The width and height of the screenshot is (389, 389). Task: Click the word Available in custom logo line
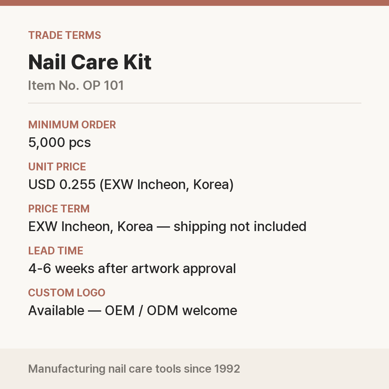click(56, 311)
